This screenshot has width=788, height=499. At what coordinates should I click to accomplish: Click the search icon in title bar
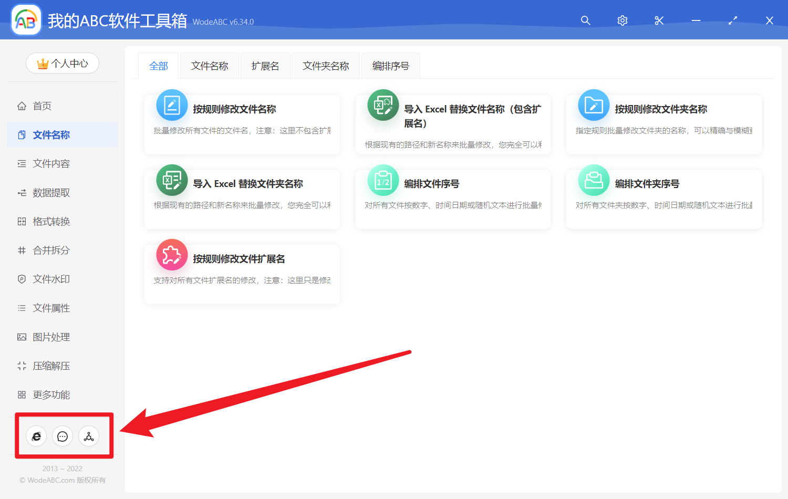pos(585,20)
